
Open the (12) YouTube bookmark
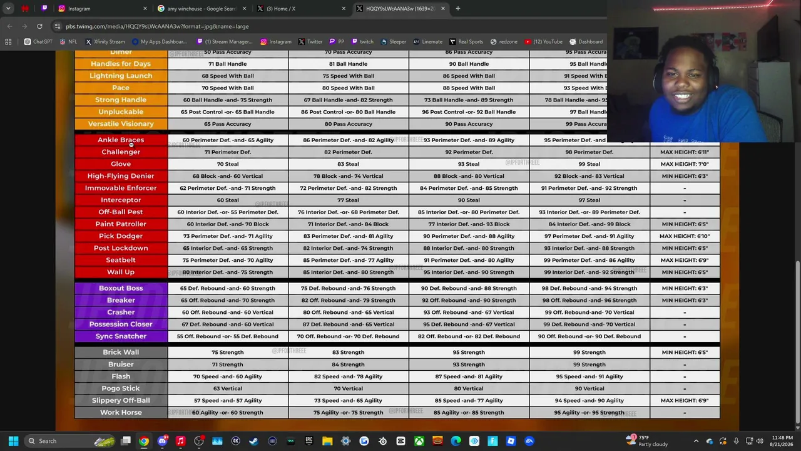[x=544, y=42]
